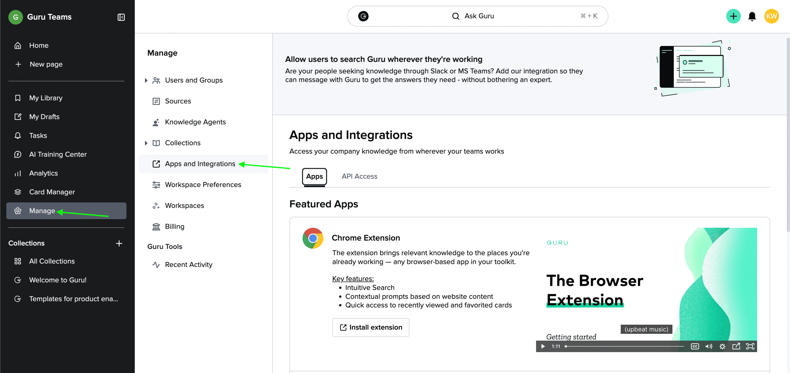The image size is (790, 373).
Task: Expand Collections in Manage menu
Action: click(146, 143)
